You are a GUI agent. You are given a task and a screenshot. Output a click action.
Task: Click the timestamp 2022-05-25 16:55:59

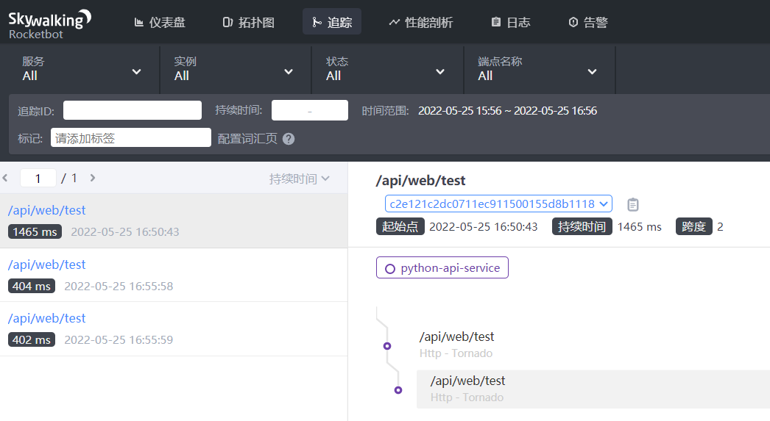click(119, 339)
